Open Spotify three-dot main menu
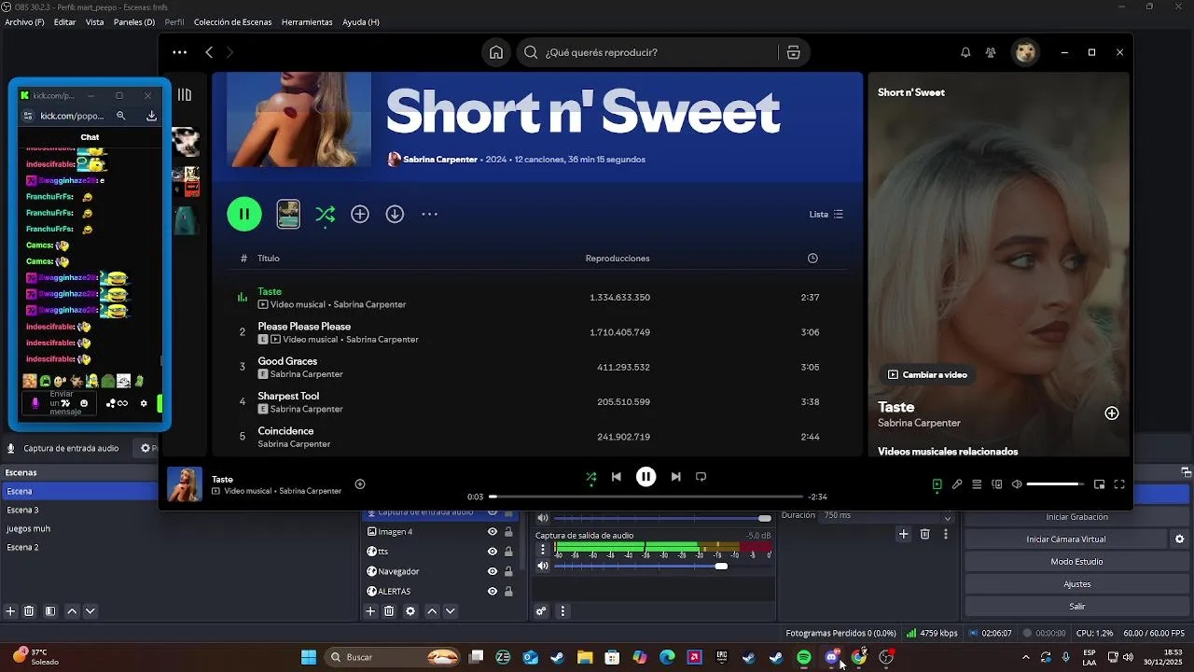 coord(179,52)
